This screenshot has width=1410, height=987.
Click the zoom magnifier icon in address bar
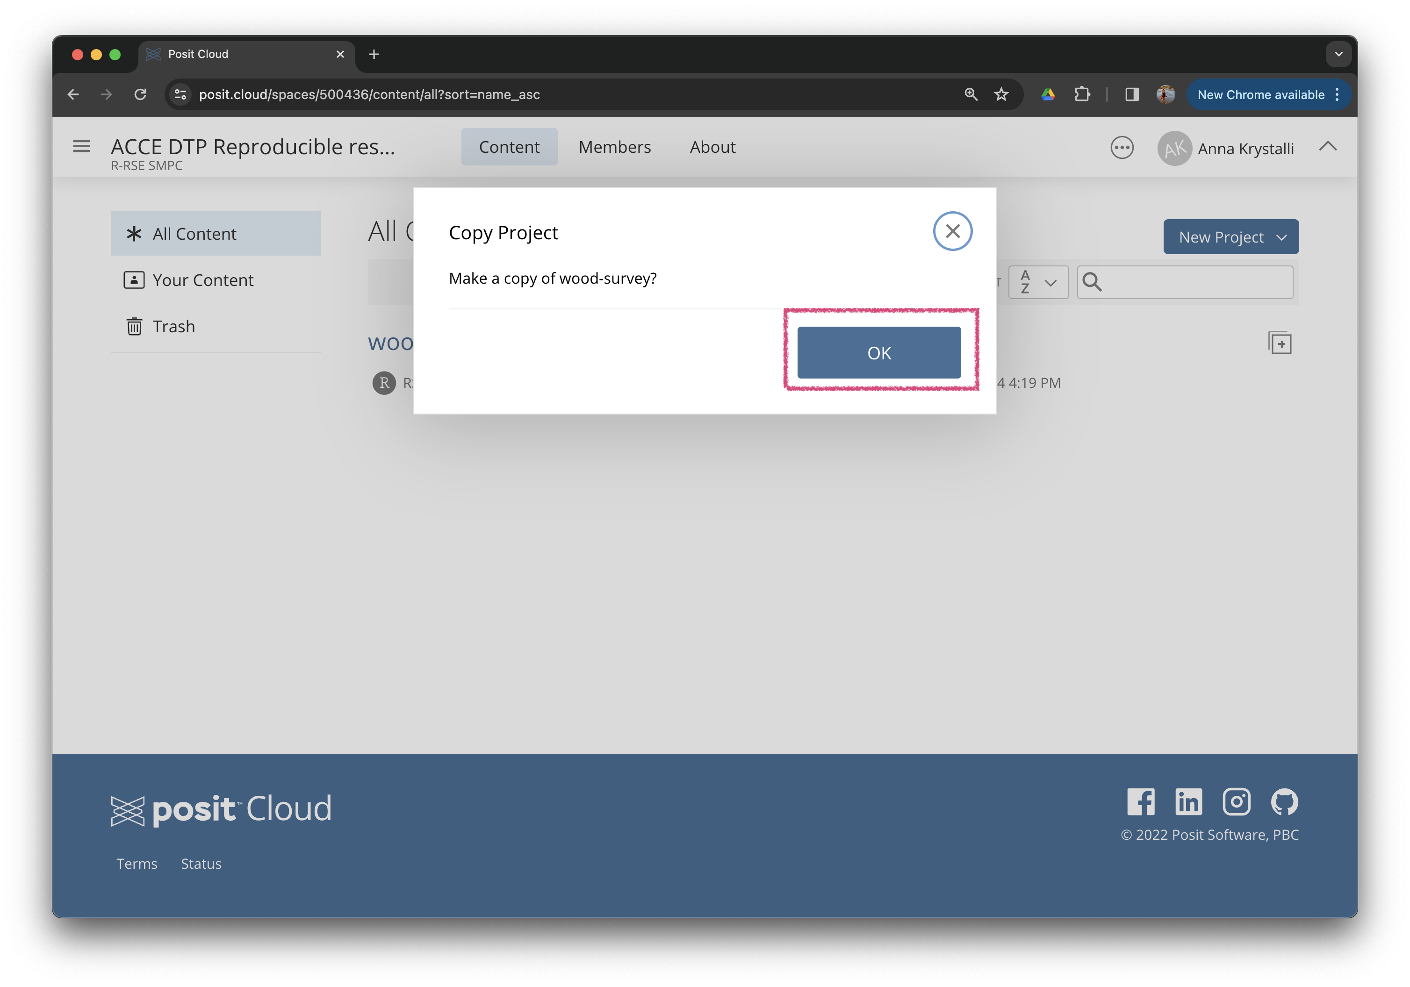tap(970, 94)
